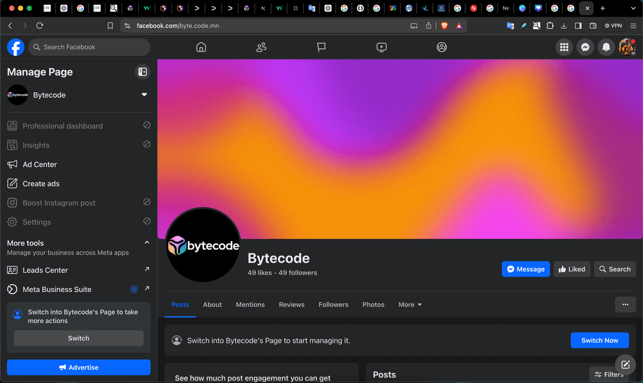Focus the Search Facebook field
The width and height of the screenshot is (643, 383).
89,47
